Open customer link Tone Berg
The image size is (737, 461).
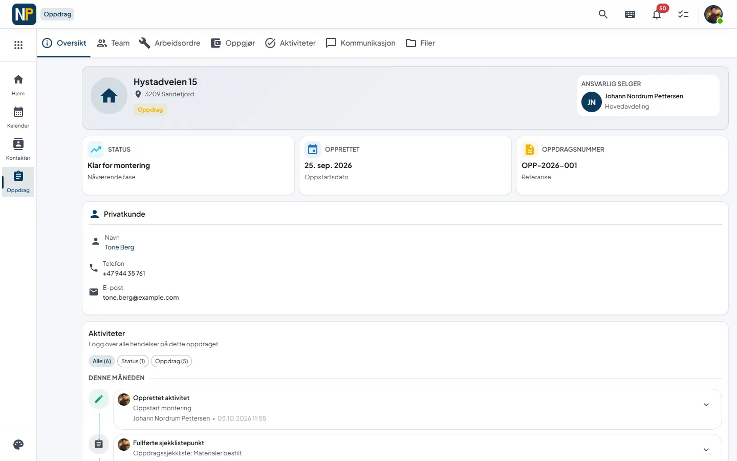click(x=119, y=247)
